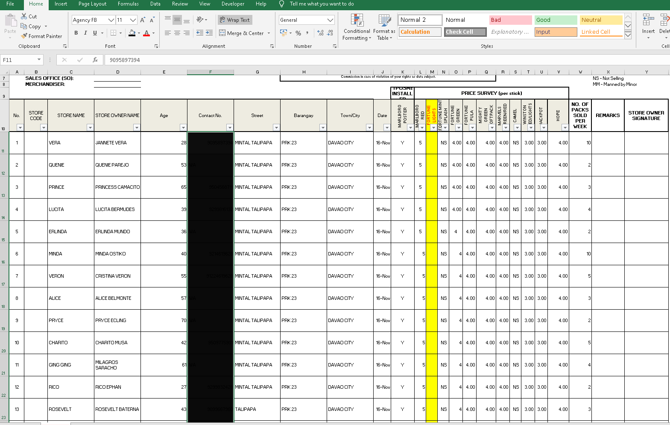Switch to the Developer tab
The image size is (670, 425).
[233, 4]
